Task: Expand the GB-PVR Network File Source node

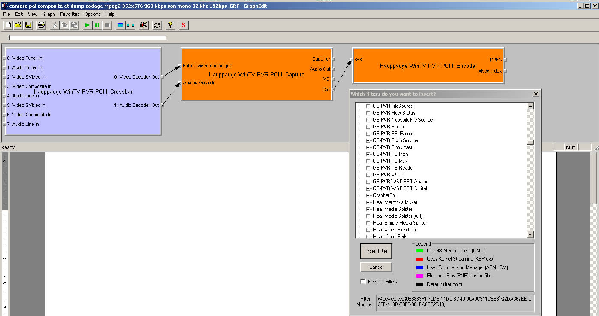Action: [368, 120]
